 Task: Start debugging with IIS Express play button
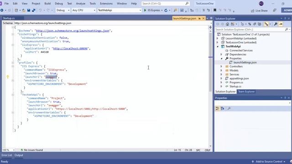(145, 10)
